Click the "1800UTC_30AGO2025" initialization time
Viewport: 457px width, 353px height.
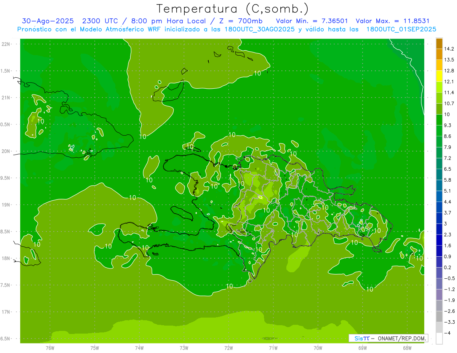coord(259,29)
